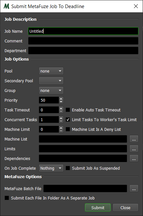This screenshot has width=143, height=216.
Task: Browse for MetaFuze Batch File
Action: (134, 188)
